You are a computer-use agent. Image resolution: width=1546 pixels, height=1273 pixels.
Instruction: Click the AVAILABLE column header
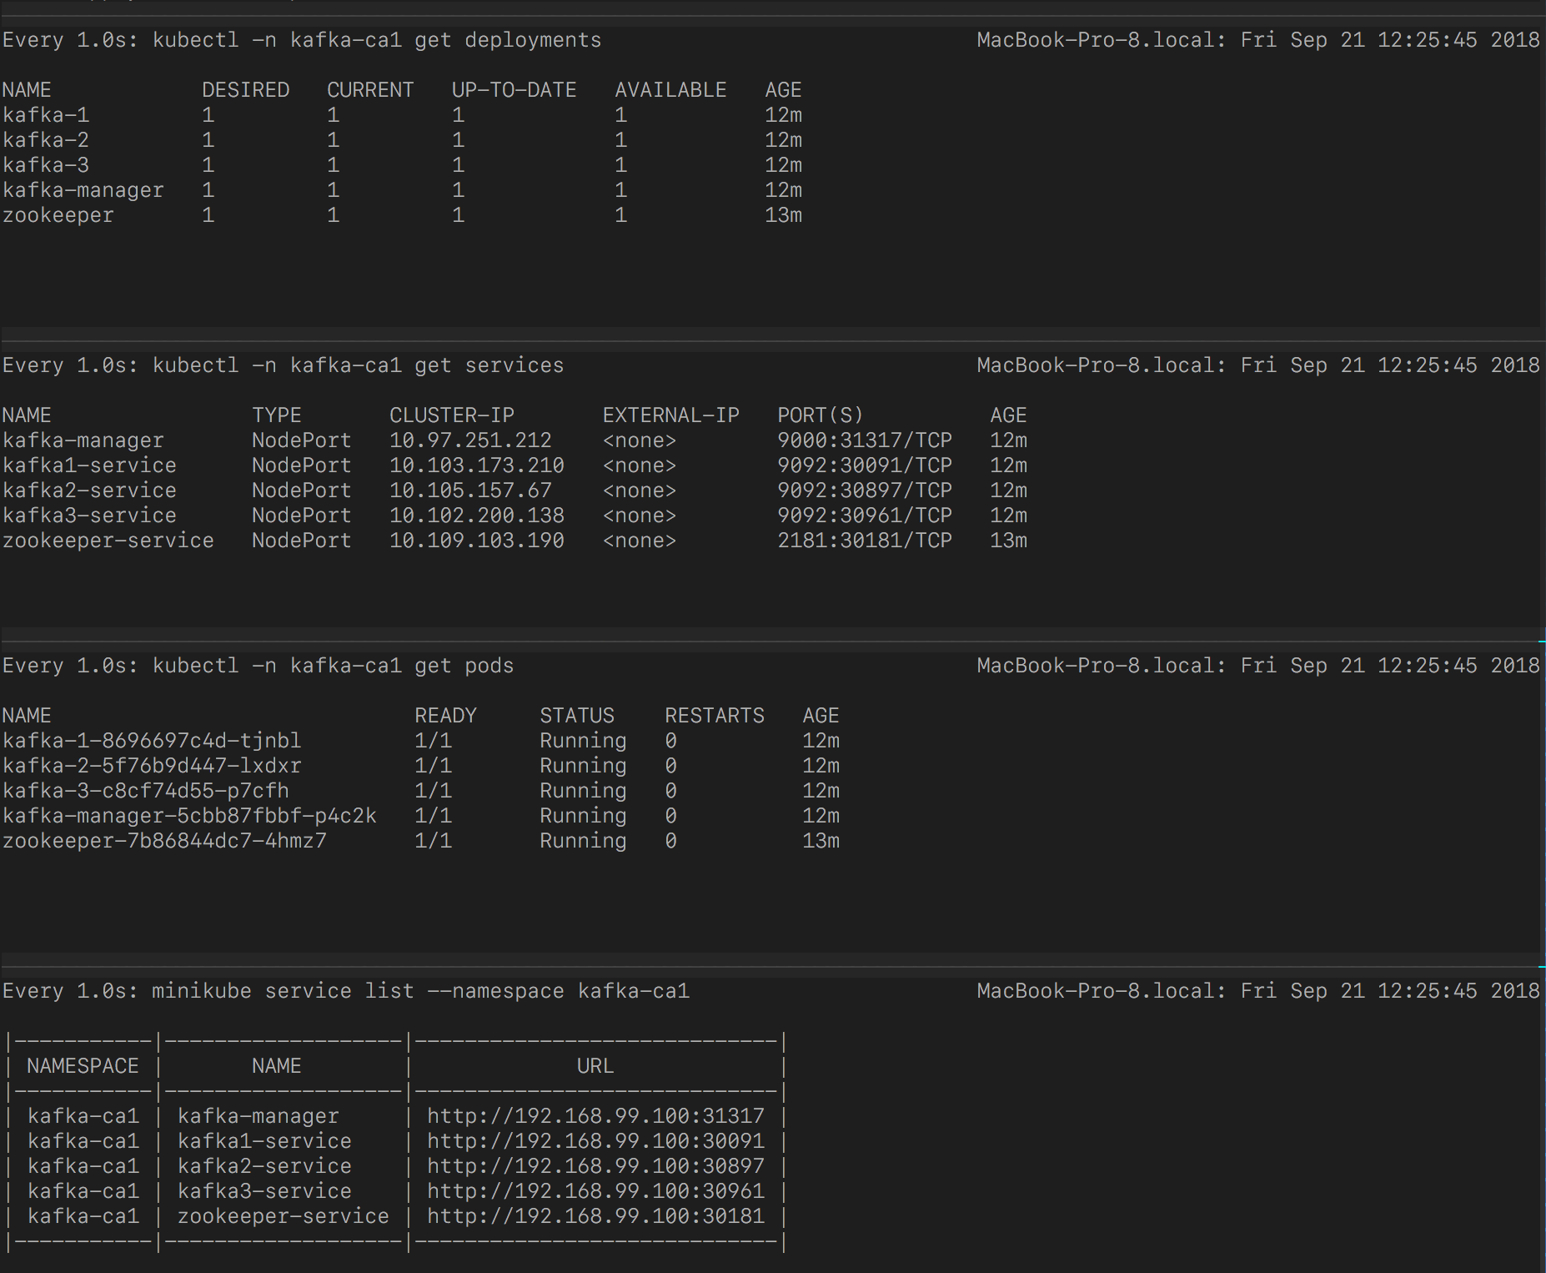[x=671, y=90]
